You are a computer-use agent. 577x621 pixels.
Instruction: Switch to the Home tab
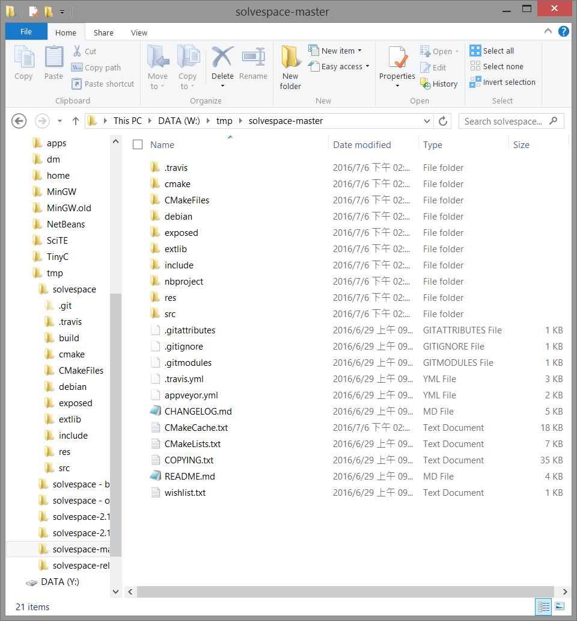coord(66,32)
